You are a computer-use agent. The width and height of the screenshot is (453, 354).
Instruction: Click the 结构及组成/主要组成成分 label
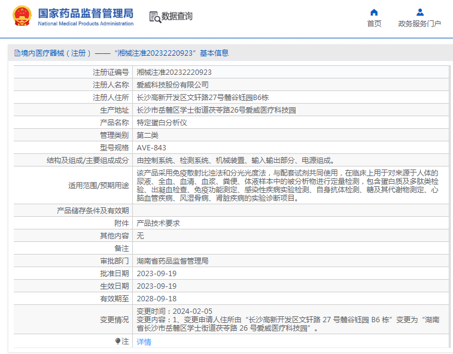88,161
